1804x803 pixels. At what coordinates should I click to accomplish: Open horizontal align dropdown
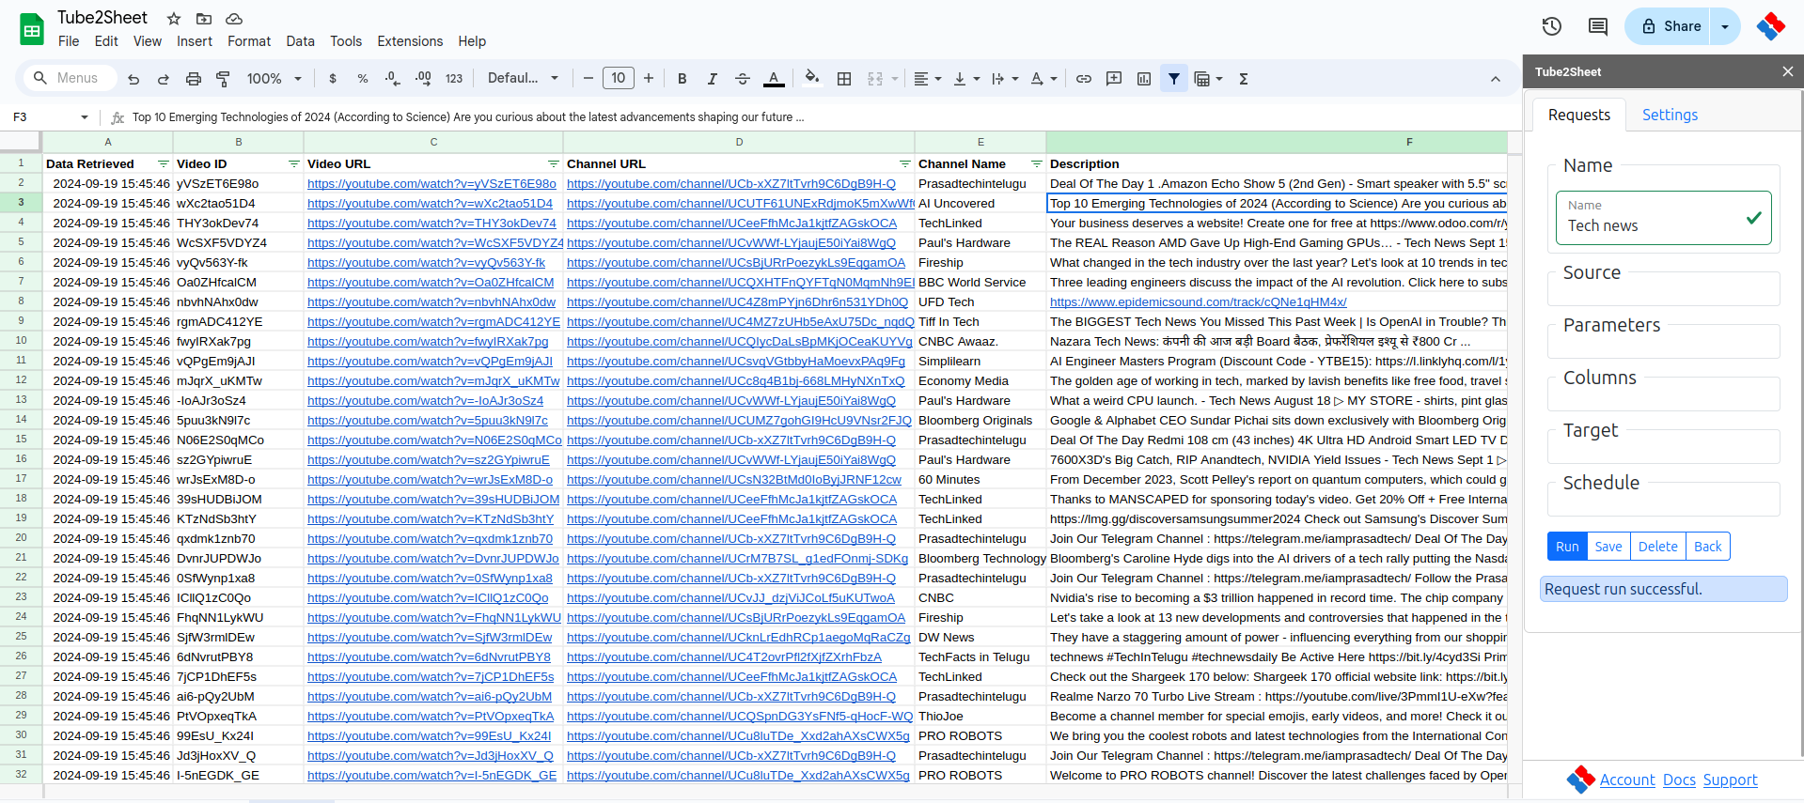click(x=928, y=79)
